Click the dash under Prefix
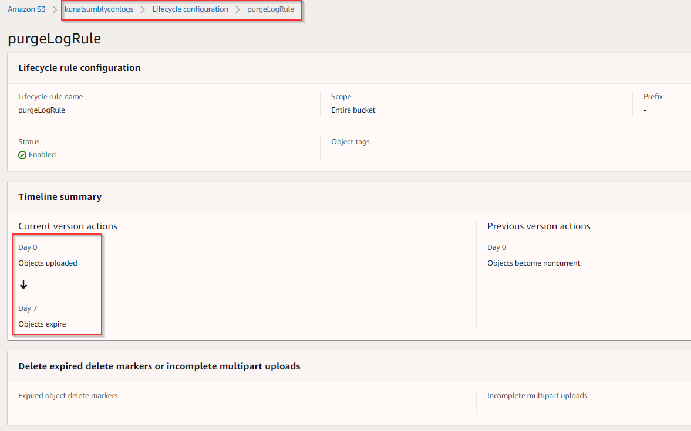This screenshot has width=691, height=431. (645, 110)
